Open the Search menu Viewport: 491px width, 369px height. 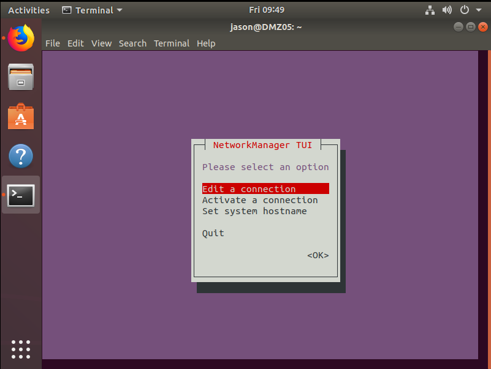pyautogui.click(x=132, y=43)
